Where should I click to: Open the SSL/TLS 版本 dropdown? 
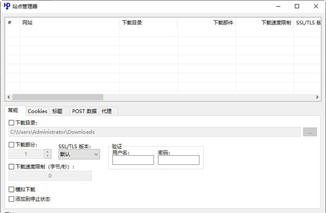[79, 154]
